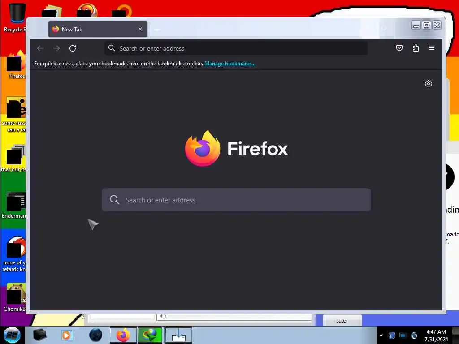Open the Extensions puzzle icon

[416, 48]
